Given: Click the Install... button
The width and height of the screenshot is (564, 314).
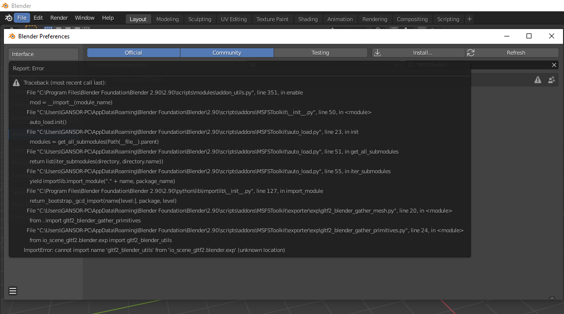Looking at the screenshot, I should pyautogui.click(x=419, y=53).
